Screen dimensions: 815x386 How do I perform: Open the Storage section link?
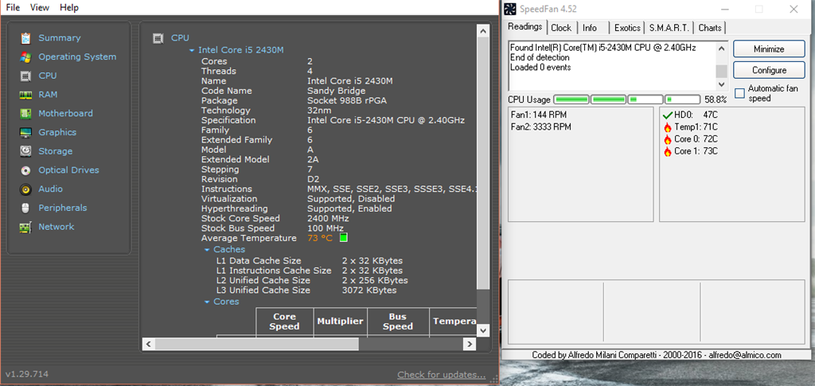coord(55,151)
